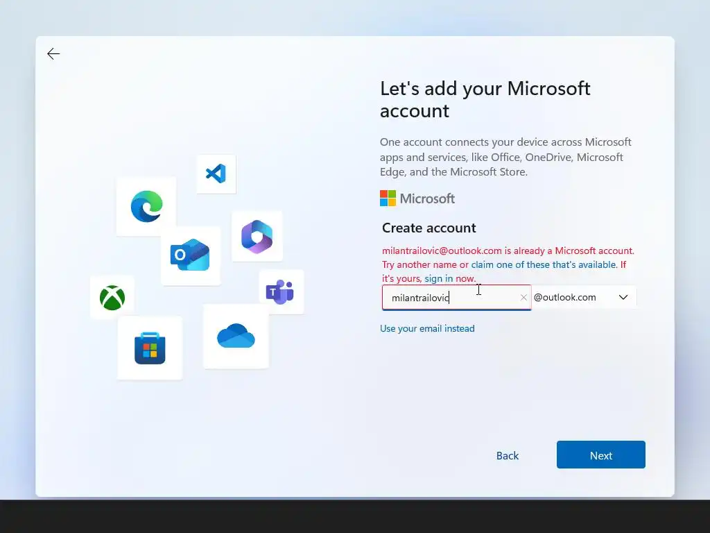Click the Microsoft Store icon tile
This screenshot has width=710, height=533.
click(x=150, y=348)
